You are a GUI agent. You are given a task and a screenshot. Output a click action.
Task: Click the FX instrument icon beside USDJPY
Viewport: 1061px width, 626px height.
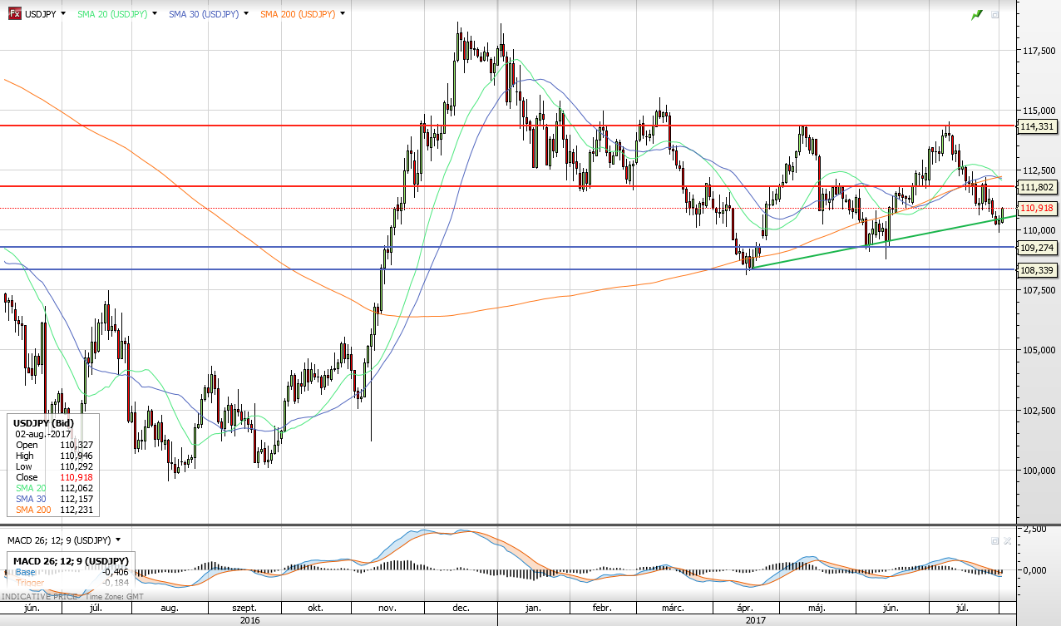tap(14, 14)
